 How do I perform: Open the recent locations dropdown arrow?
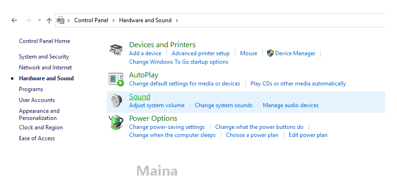(39, 20)
